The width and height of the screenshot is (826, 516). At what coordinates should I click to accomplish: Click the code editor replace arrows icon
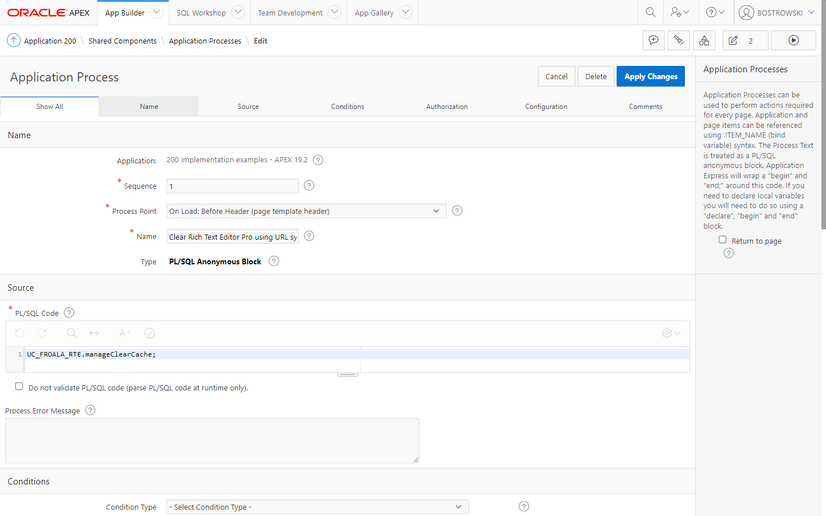(x=94, y=333)
